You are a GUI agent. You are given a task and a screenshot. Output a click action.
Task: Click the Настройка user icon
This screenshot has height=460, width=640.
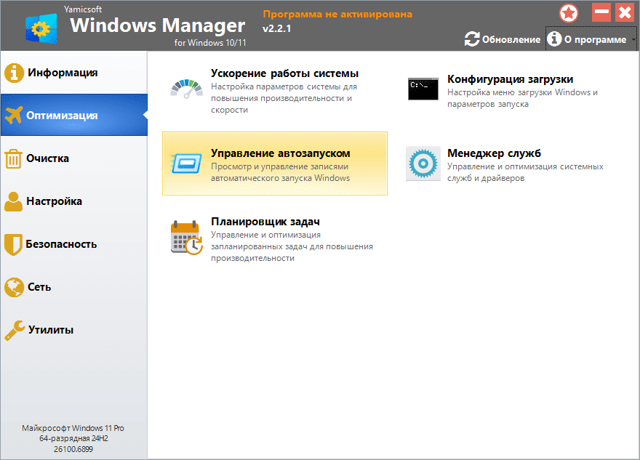pos(14,201)
